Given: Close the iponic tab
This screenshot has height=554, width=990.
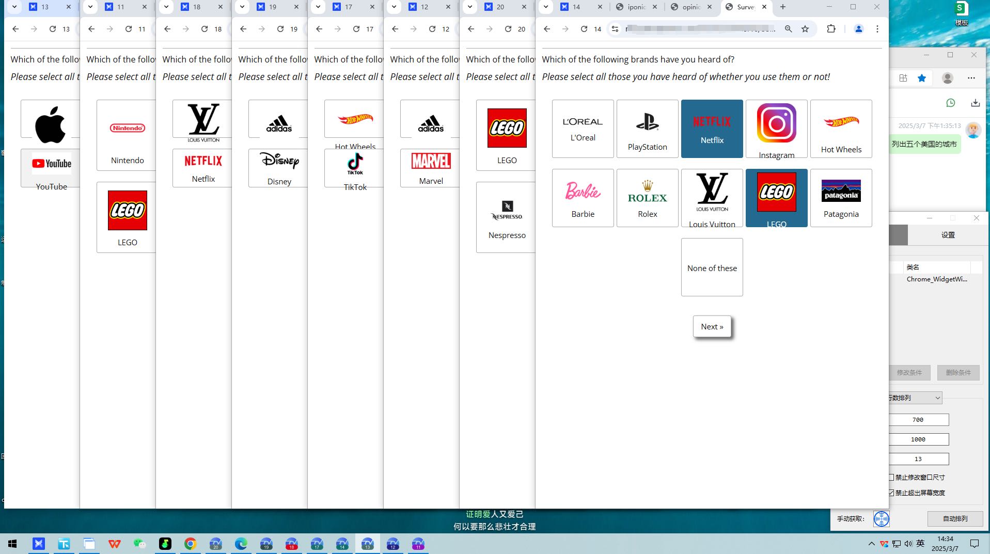Looking at the screenshot, I should pos(655,7).
